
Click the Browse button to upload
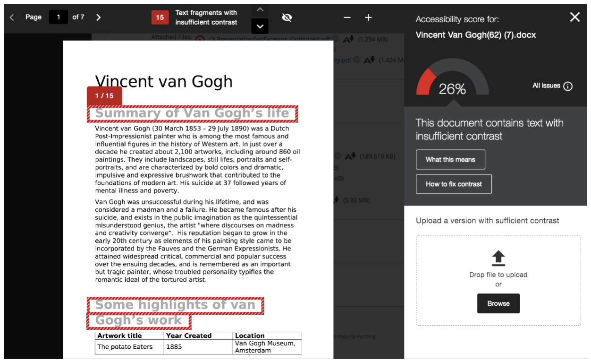pos(498,303)
